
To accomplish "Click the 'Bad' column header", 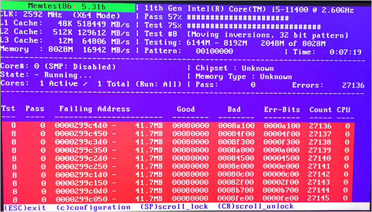I will tap(234, 110).
